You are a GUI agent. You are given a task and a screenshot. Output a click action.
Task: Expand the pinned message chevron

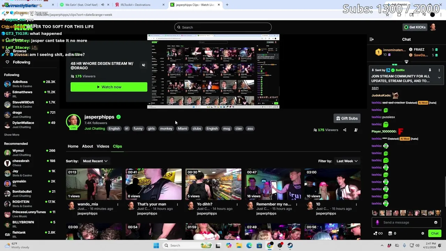tap(439, 78)
